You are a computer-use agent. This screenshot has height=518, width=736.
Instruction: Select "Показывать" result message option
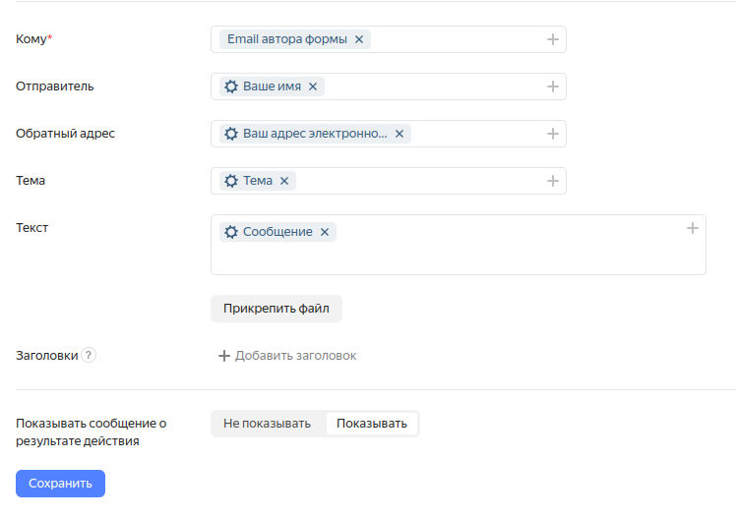tap(372, 424)
